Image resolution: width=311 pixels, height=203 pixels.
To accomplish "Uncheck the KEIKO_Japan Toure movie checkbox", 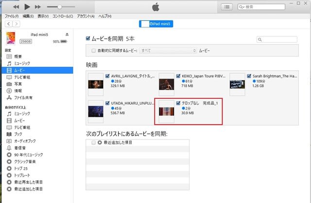I will pos(178,76).
